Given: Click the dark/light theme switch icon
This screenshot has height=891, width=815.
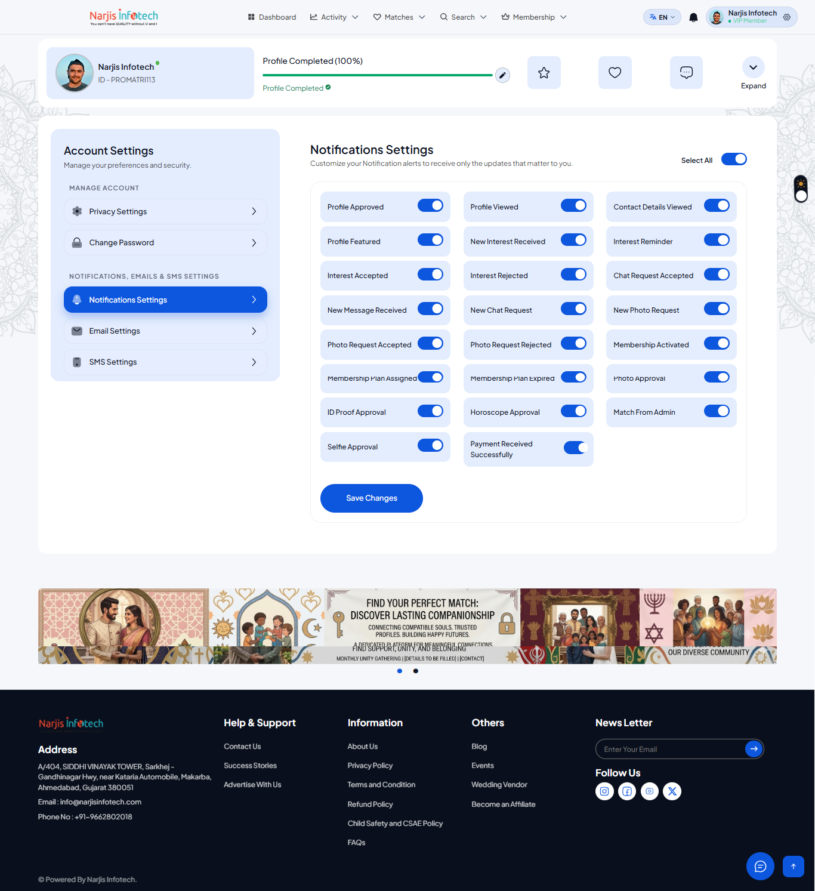Looking at the screenshot, I should 801,189.
